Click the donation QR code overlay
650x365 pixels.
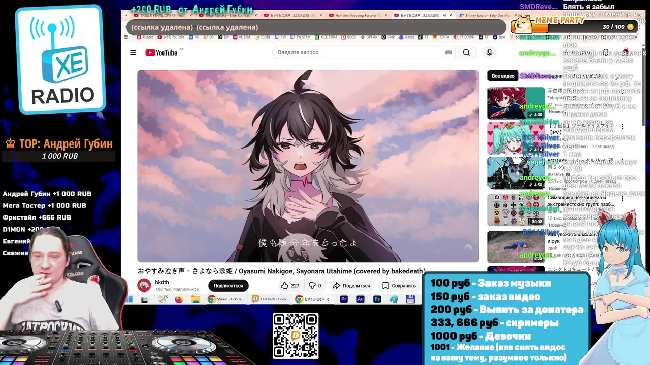296,336
